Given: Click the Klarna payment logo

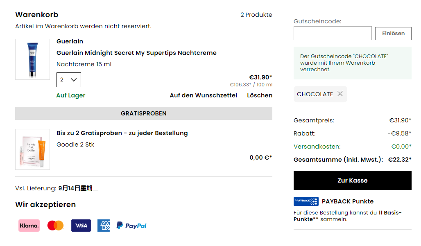Looking at the screenshot, I should point(29,226).
